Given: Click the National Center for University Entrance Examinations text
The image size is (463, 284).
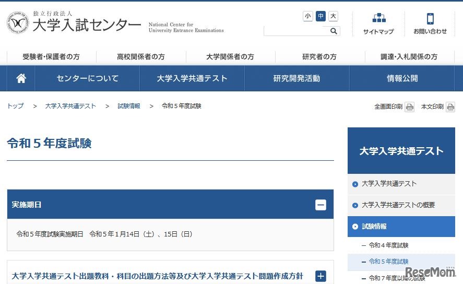Looking at the screenshot, I should click(x=186, y=28).
